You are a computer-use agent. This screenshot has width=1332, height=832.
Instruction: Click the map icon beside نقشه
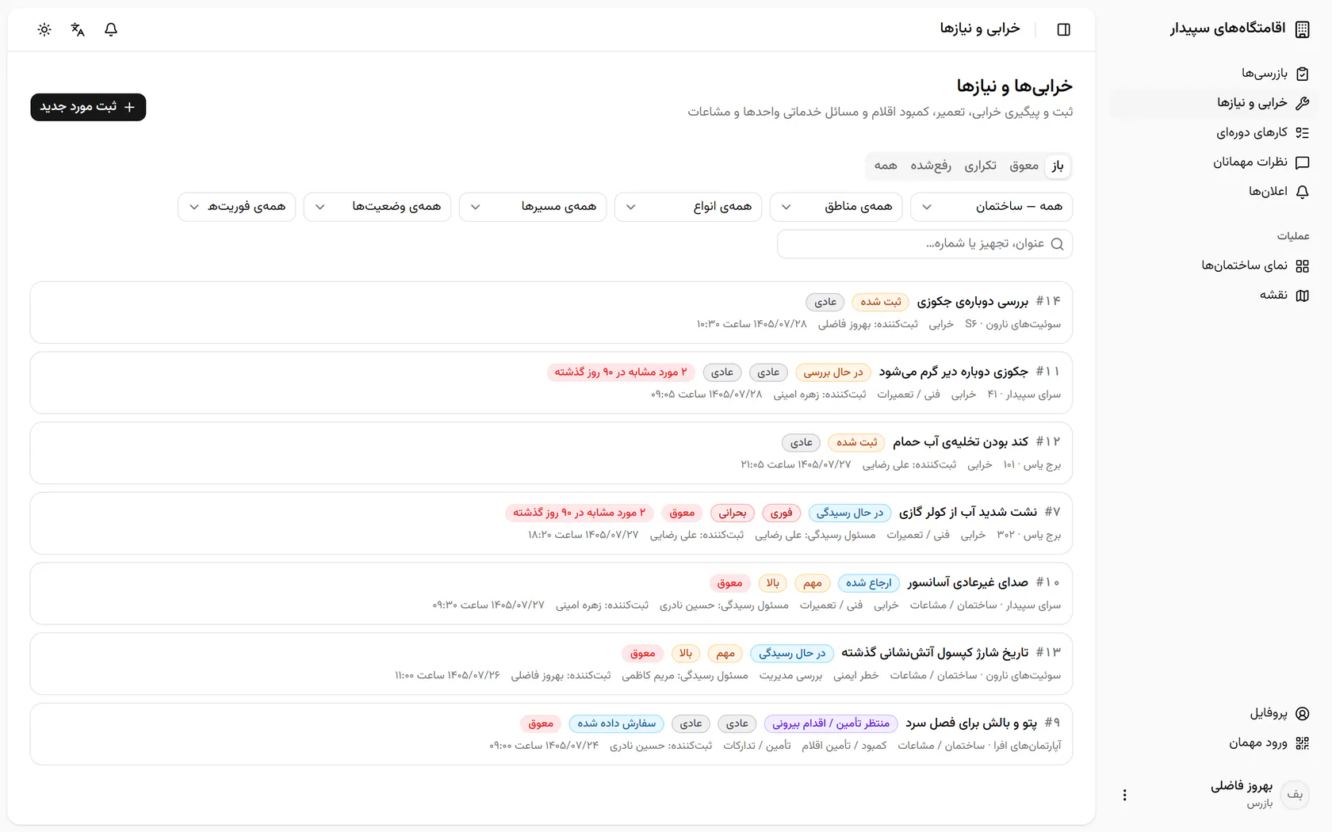click(x=1302, y=296)
